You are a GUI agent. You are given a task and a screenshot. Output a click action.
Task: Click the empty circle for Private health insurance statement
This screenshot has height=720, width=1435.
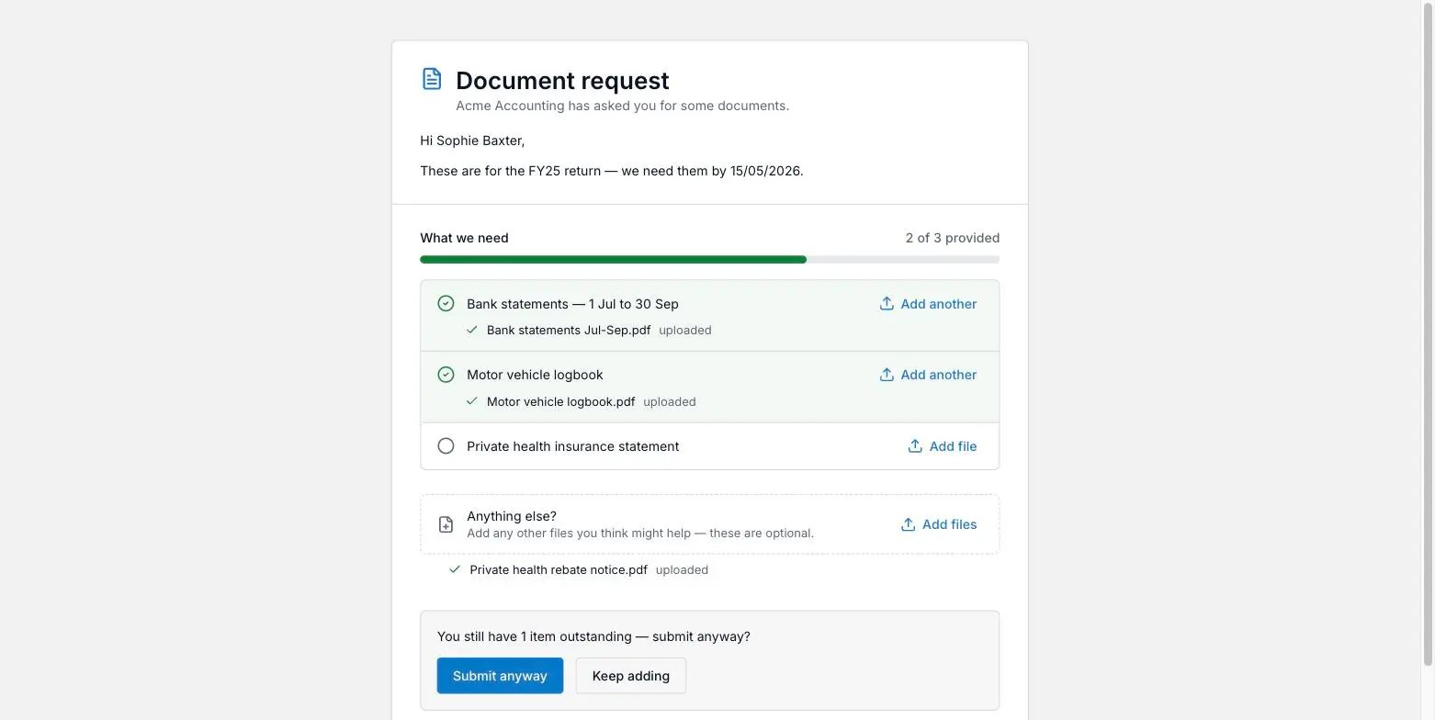point(446,446)
